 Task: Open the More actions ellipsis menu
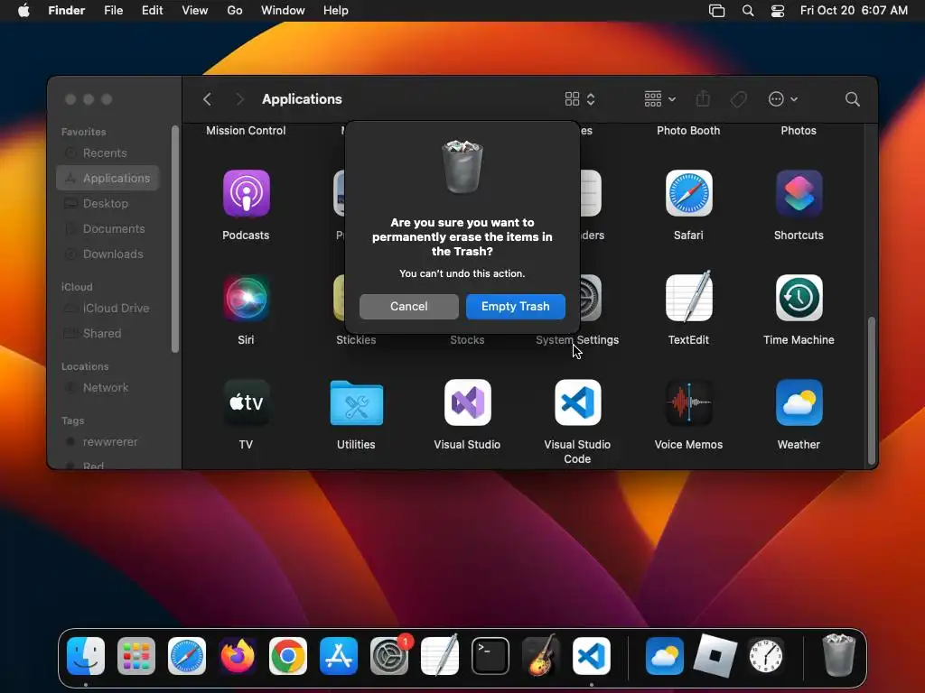pos(783,99)
